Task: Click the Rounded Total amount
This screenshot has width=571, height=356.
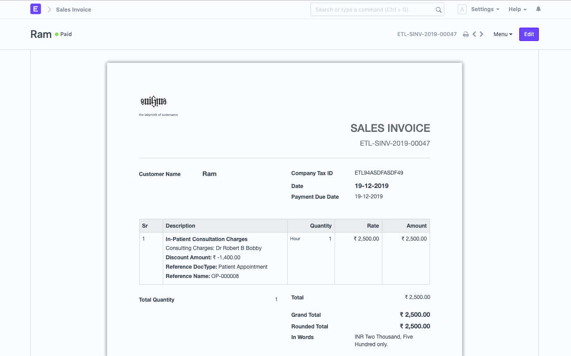Action: click(415, 326)
